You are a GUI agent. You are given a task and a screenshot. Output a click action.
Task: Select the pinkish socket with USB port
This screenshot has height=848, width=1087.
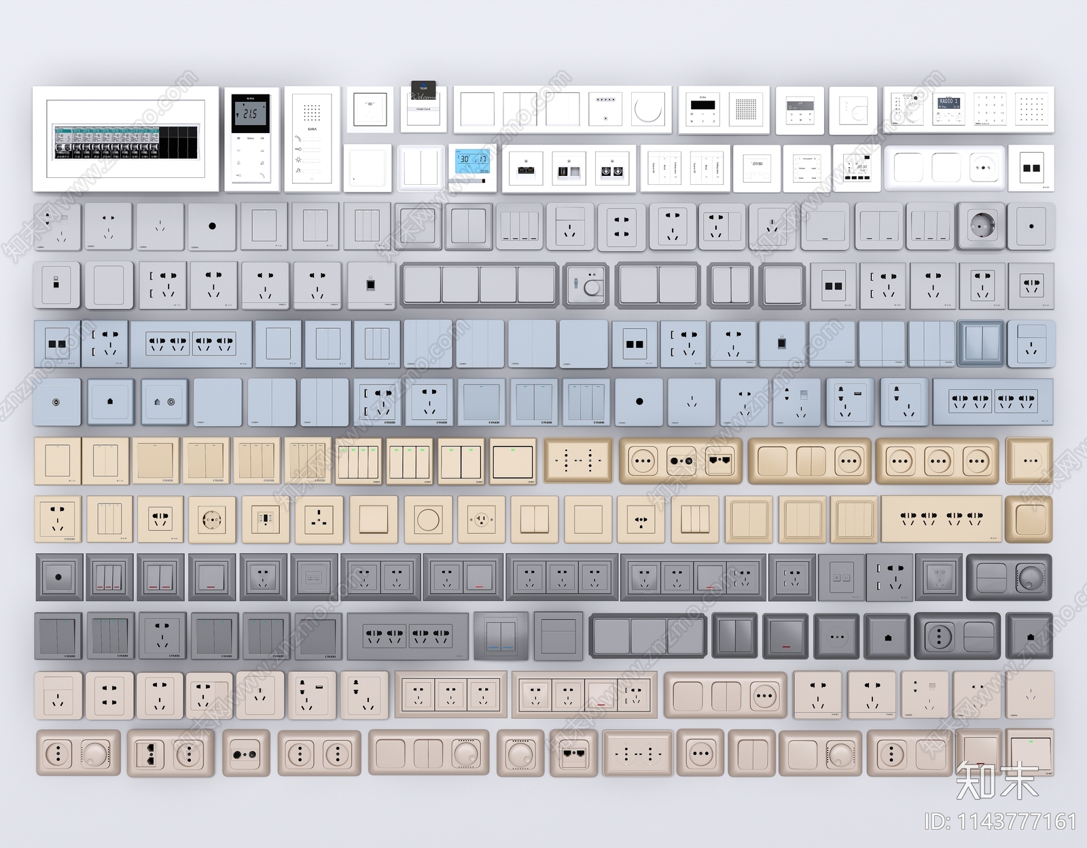click(312, 695)
